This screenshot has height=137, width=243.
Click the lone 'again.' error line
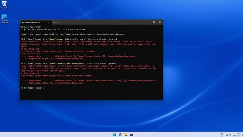pos(24,47)
